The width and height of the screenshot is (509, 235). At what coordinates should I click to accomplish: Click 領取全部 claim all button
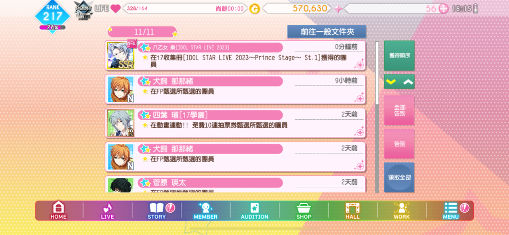tap(399, 177)
